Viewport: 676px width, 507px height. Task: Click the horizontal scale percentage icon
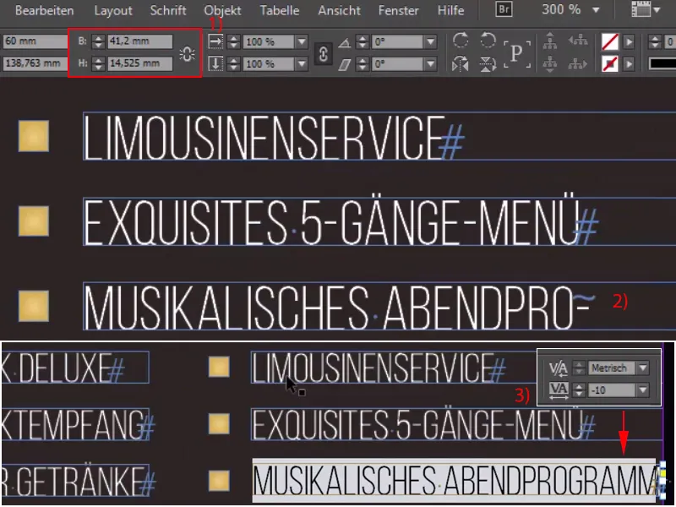coord(215,41)
